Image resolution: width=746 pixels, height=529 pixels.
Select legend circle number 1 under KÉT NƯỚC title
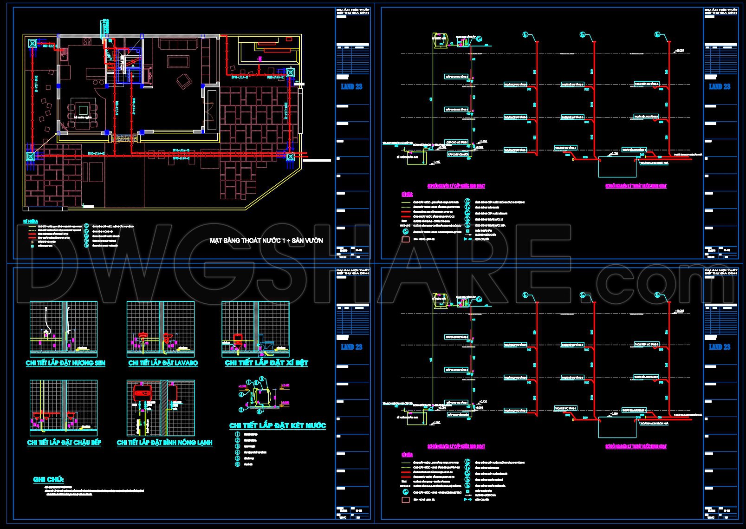[x=237, y=434]
